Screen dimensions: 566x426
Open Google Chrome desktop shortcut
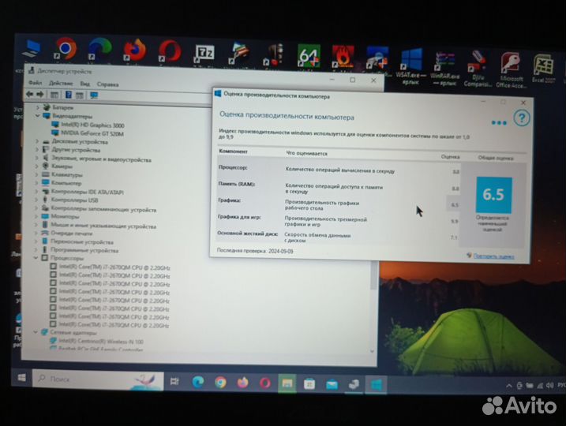point(66,48)
